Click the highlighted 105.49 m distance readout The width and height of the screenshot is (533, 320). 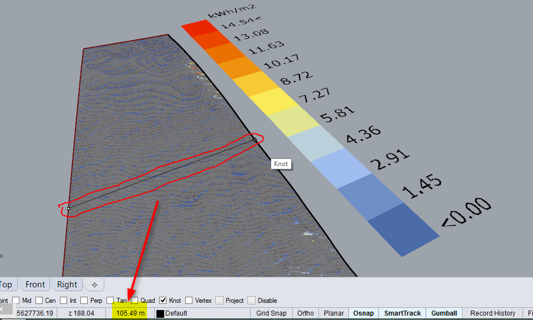coord(130,313)
